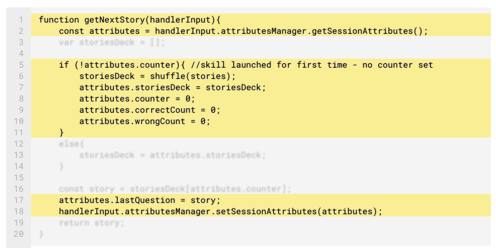Image resolution: width=496 pixels, height=252 pixels.
Task: Click the dimmed 'return story;' line
Action: tap(91, 223)
